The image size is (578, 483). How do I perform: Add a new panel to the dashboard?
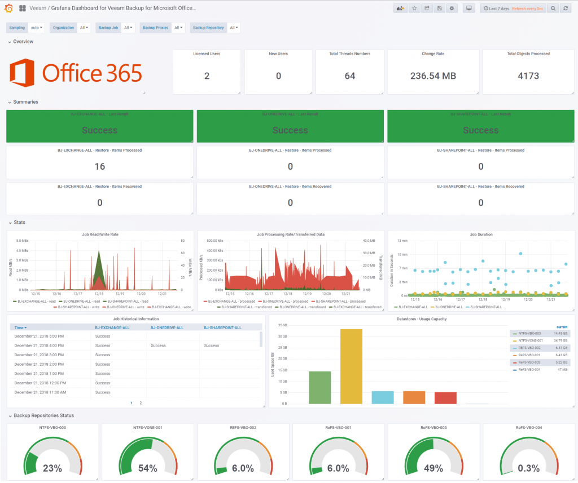pyautogui.click(x=400, y=8)
